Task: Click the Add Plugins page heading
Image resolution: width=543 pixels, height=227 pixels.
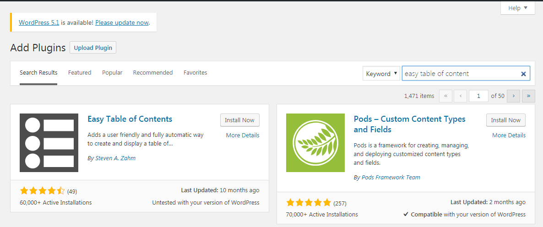Action: (x=38, y=48)
